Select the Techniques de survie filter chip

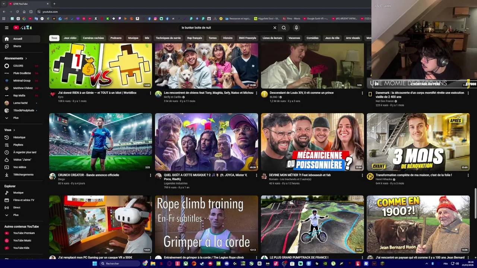tap(168, 38)
